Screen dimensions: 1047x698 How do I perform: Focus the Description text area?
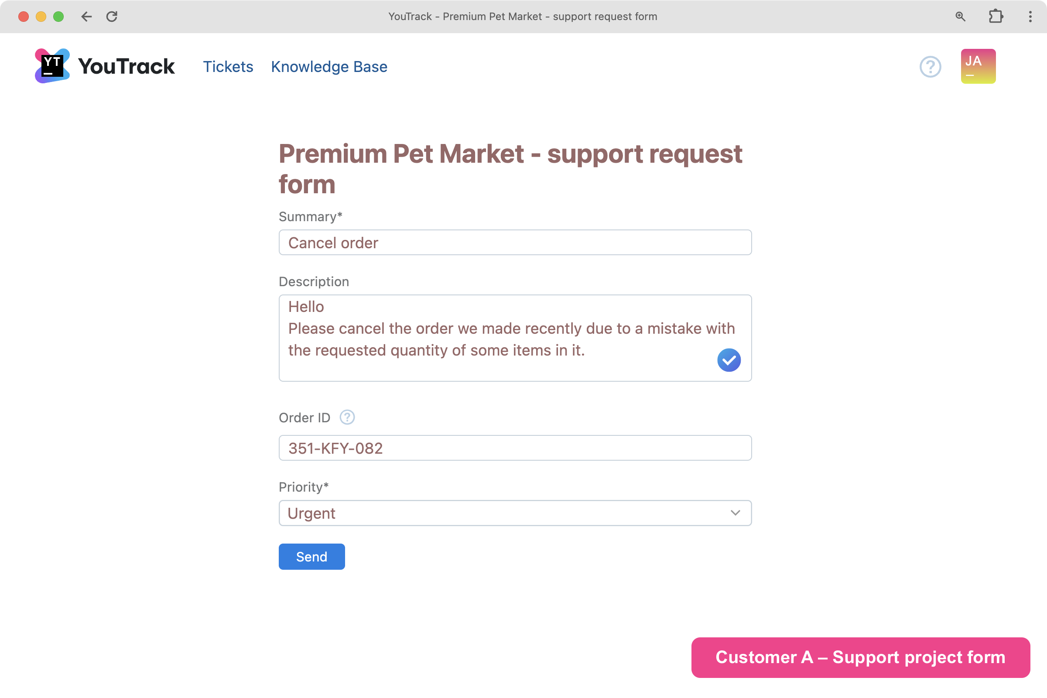pos(489,339)
